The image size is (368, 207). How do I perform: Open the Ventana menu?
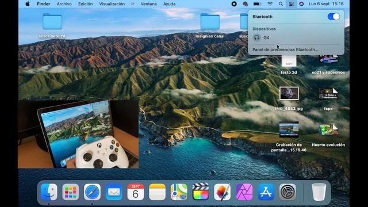148,4
